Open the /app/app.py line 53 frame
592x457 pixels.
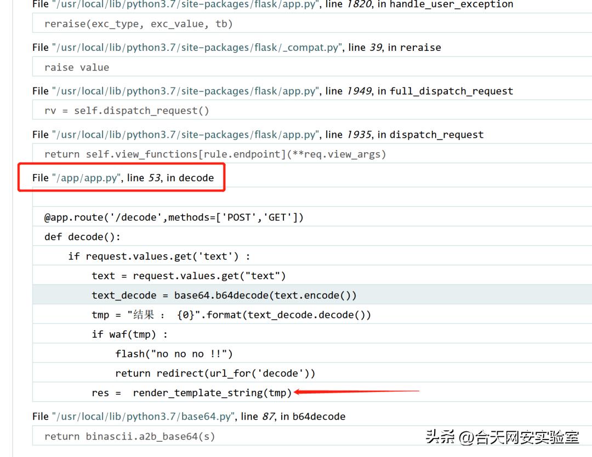coord(123,177)
